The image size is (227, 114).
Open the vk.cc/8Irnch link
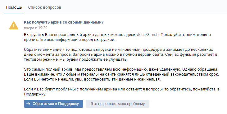(148, 35)
